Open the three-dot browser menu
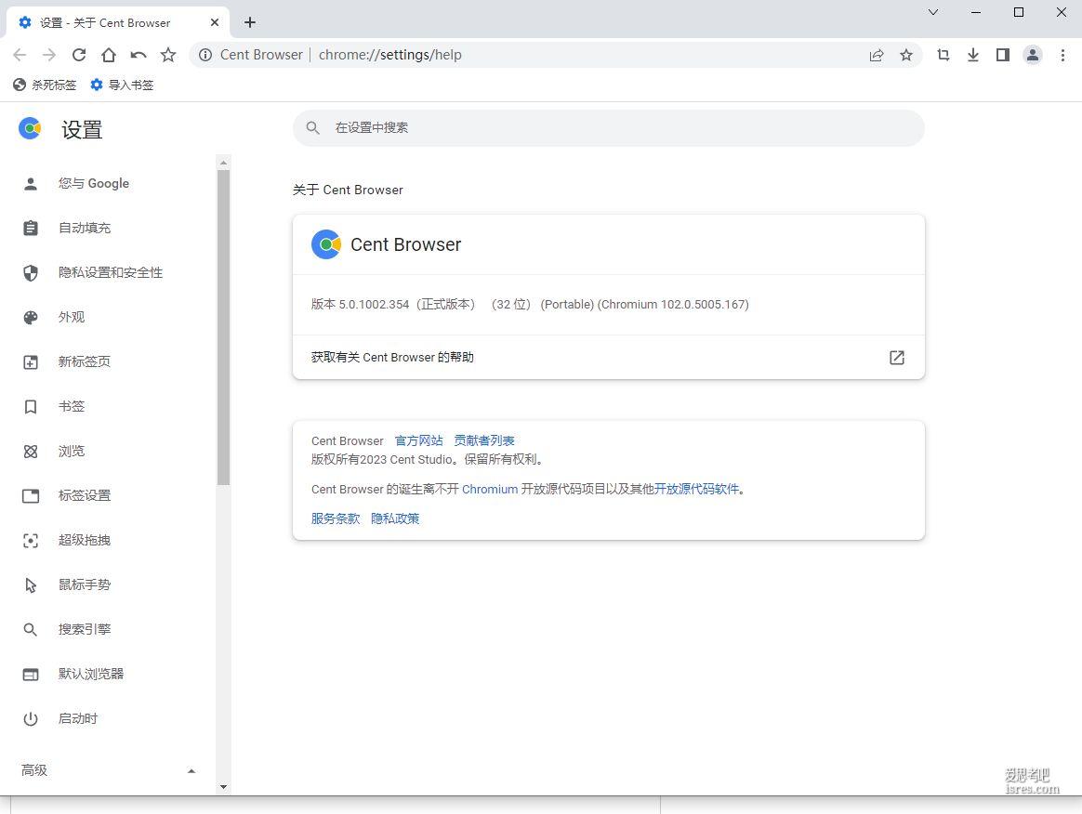The width and height of the screenshot is (1082, 814). pos(1062,55)
